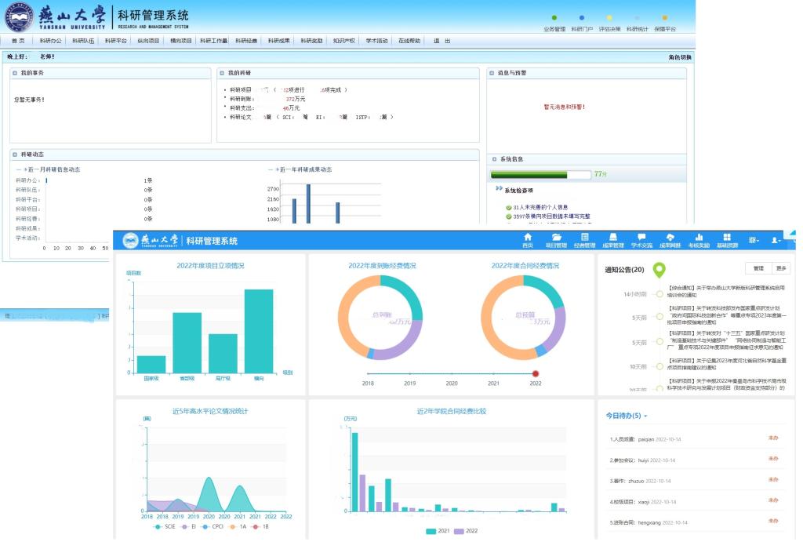Collapse the 系统检查项 expander
Screen dimensions: 803x549
499,189
